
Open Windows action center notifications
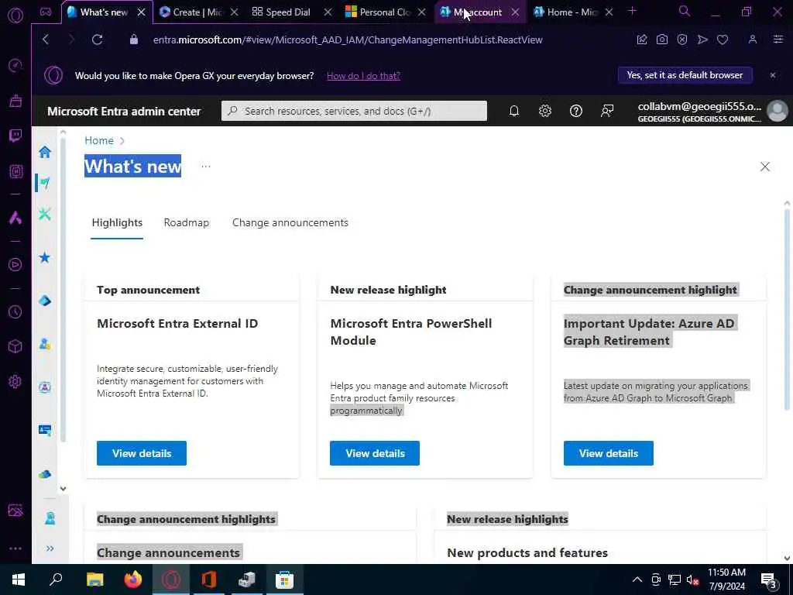tap(769, 580)
